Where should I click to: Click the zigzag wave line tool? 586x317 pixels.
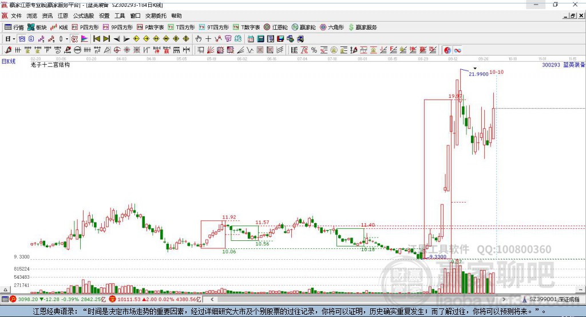pyautogui.click(x=250, y=50)
